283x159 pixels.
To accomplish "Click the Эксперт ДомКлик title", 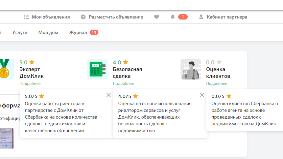I will (x=31, y=73).
